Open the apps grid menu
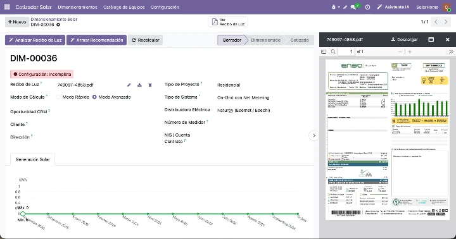 click(x=7, y=7)
